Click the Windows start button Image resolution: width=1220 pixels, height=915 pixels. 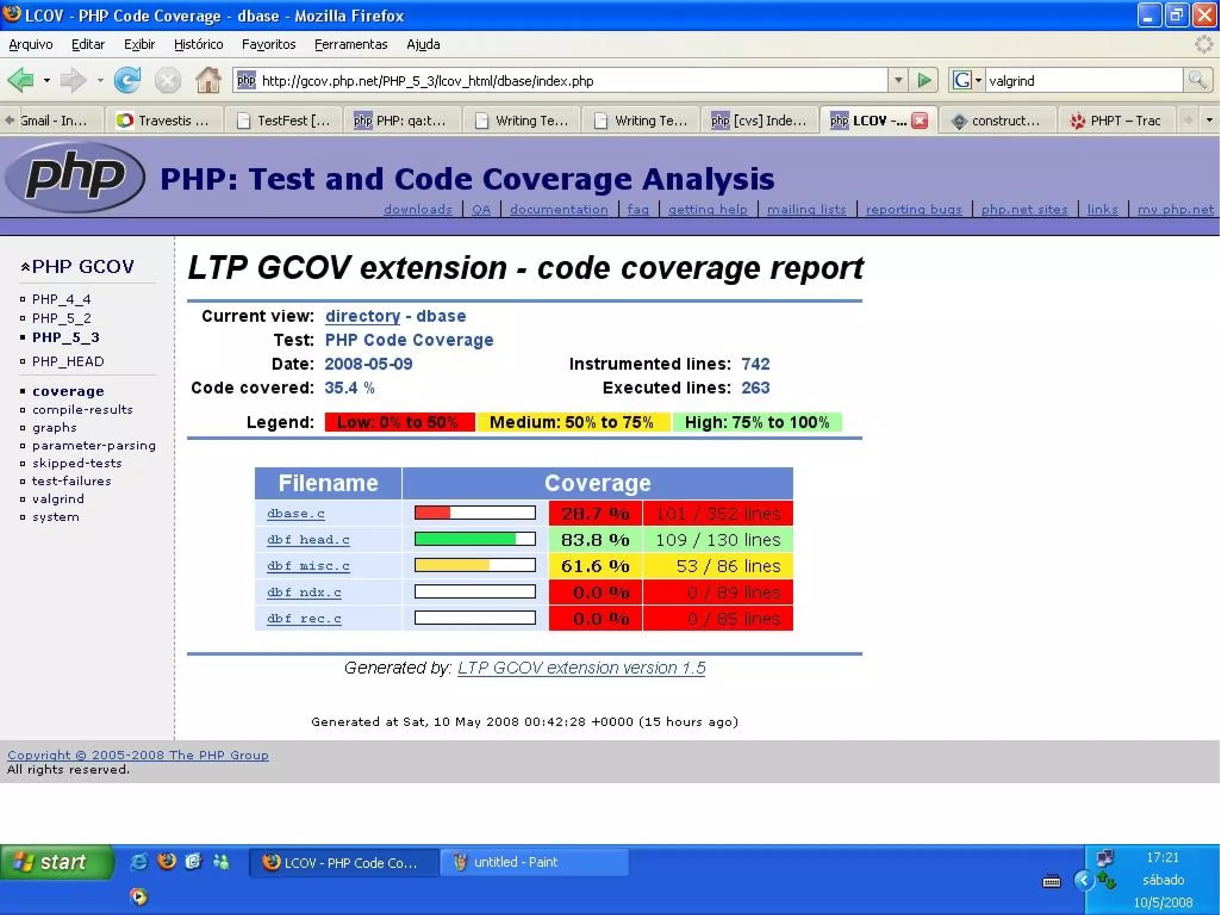[x=56, y=862]
